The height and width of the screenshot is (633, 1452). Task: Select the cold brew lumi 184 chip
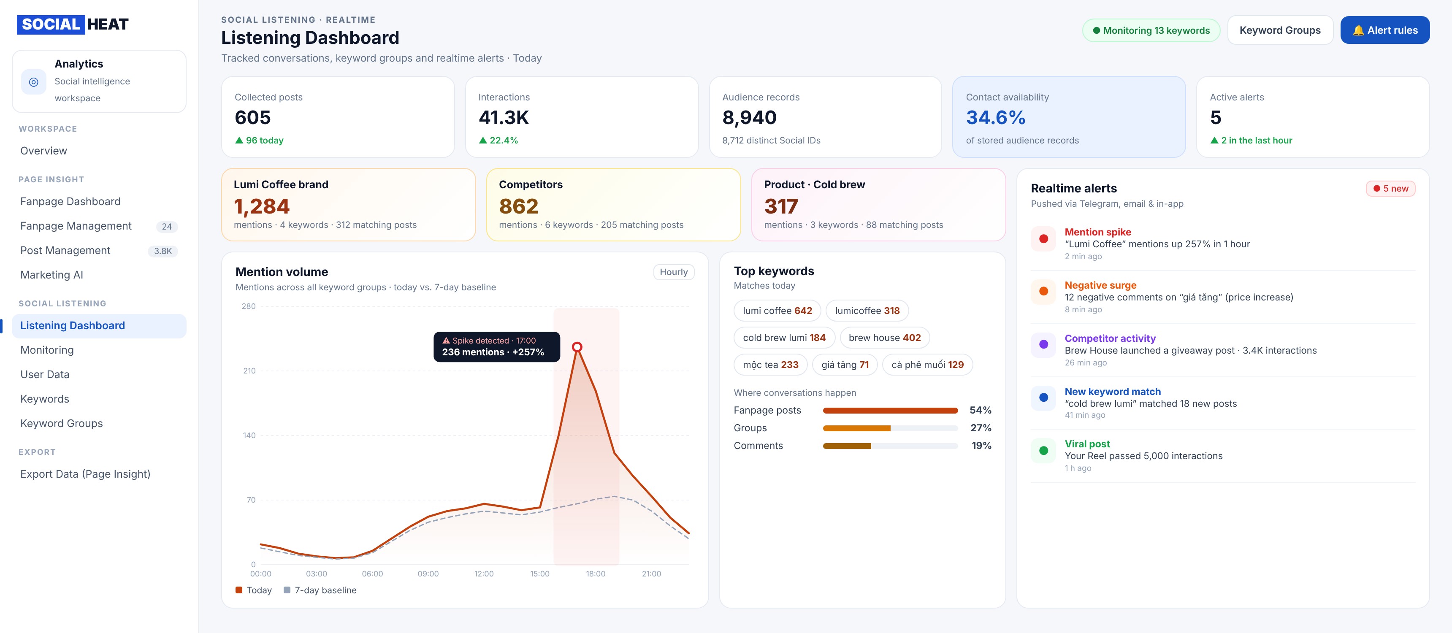coord(784,338)
